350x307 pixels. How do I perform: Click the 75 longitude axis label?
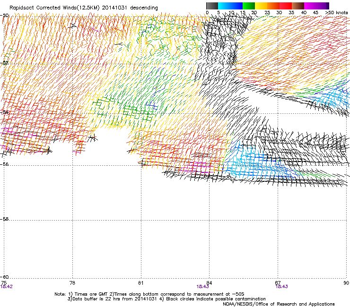coord(4,283)
